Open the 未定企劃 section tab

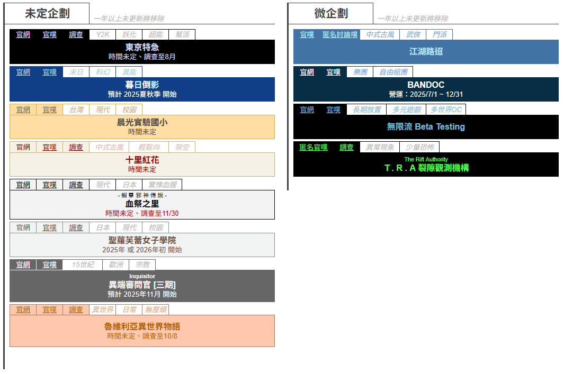click(47, 13)
